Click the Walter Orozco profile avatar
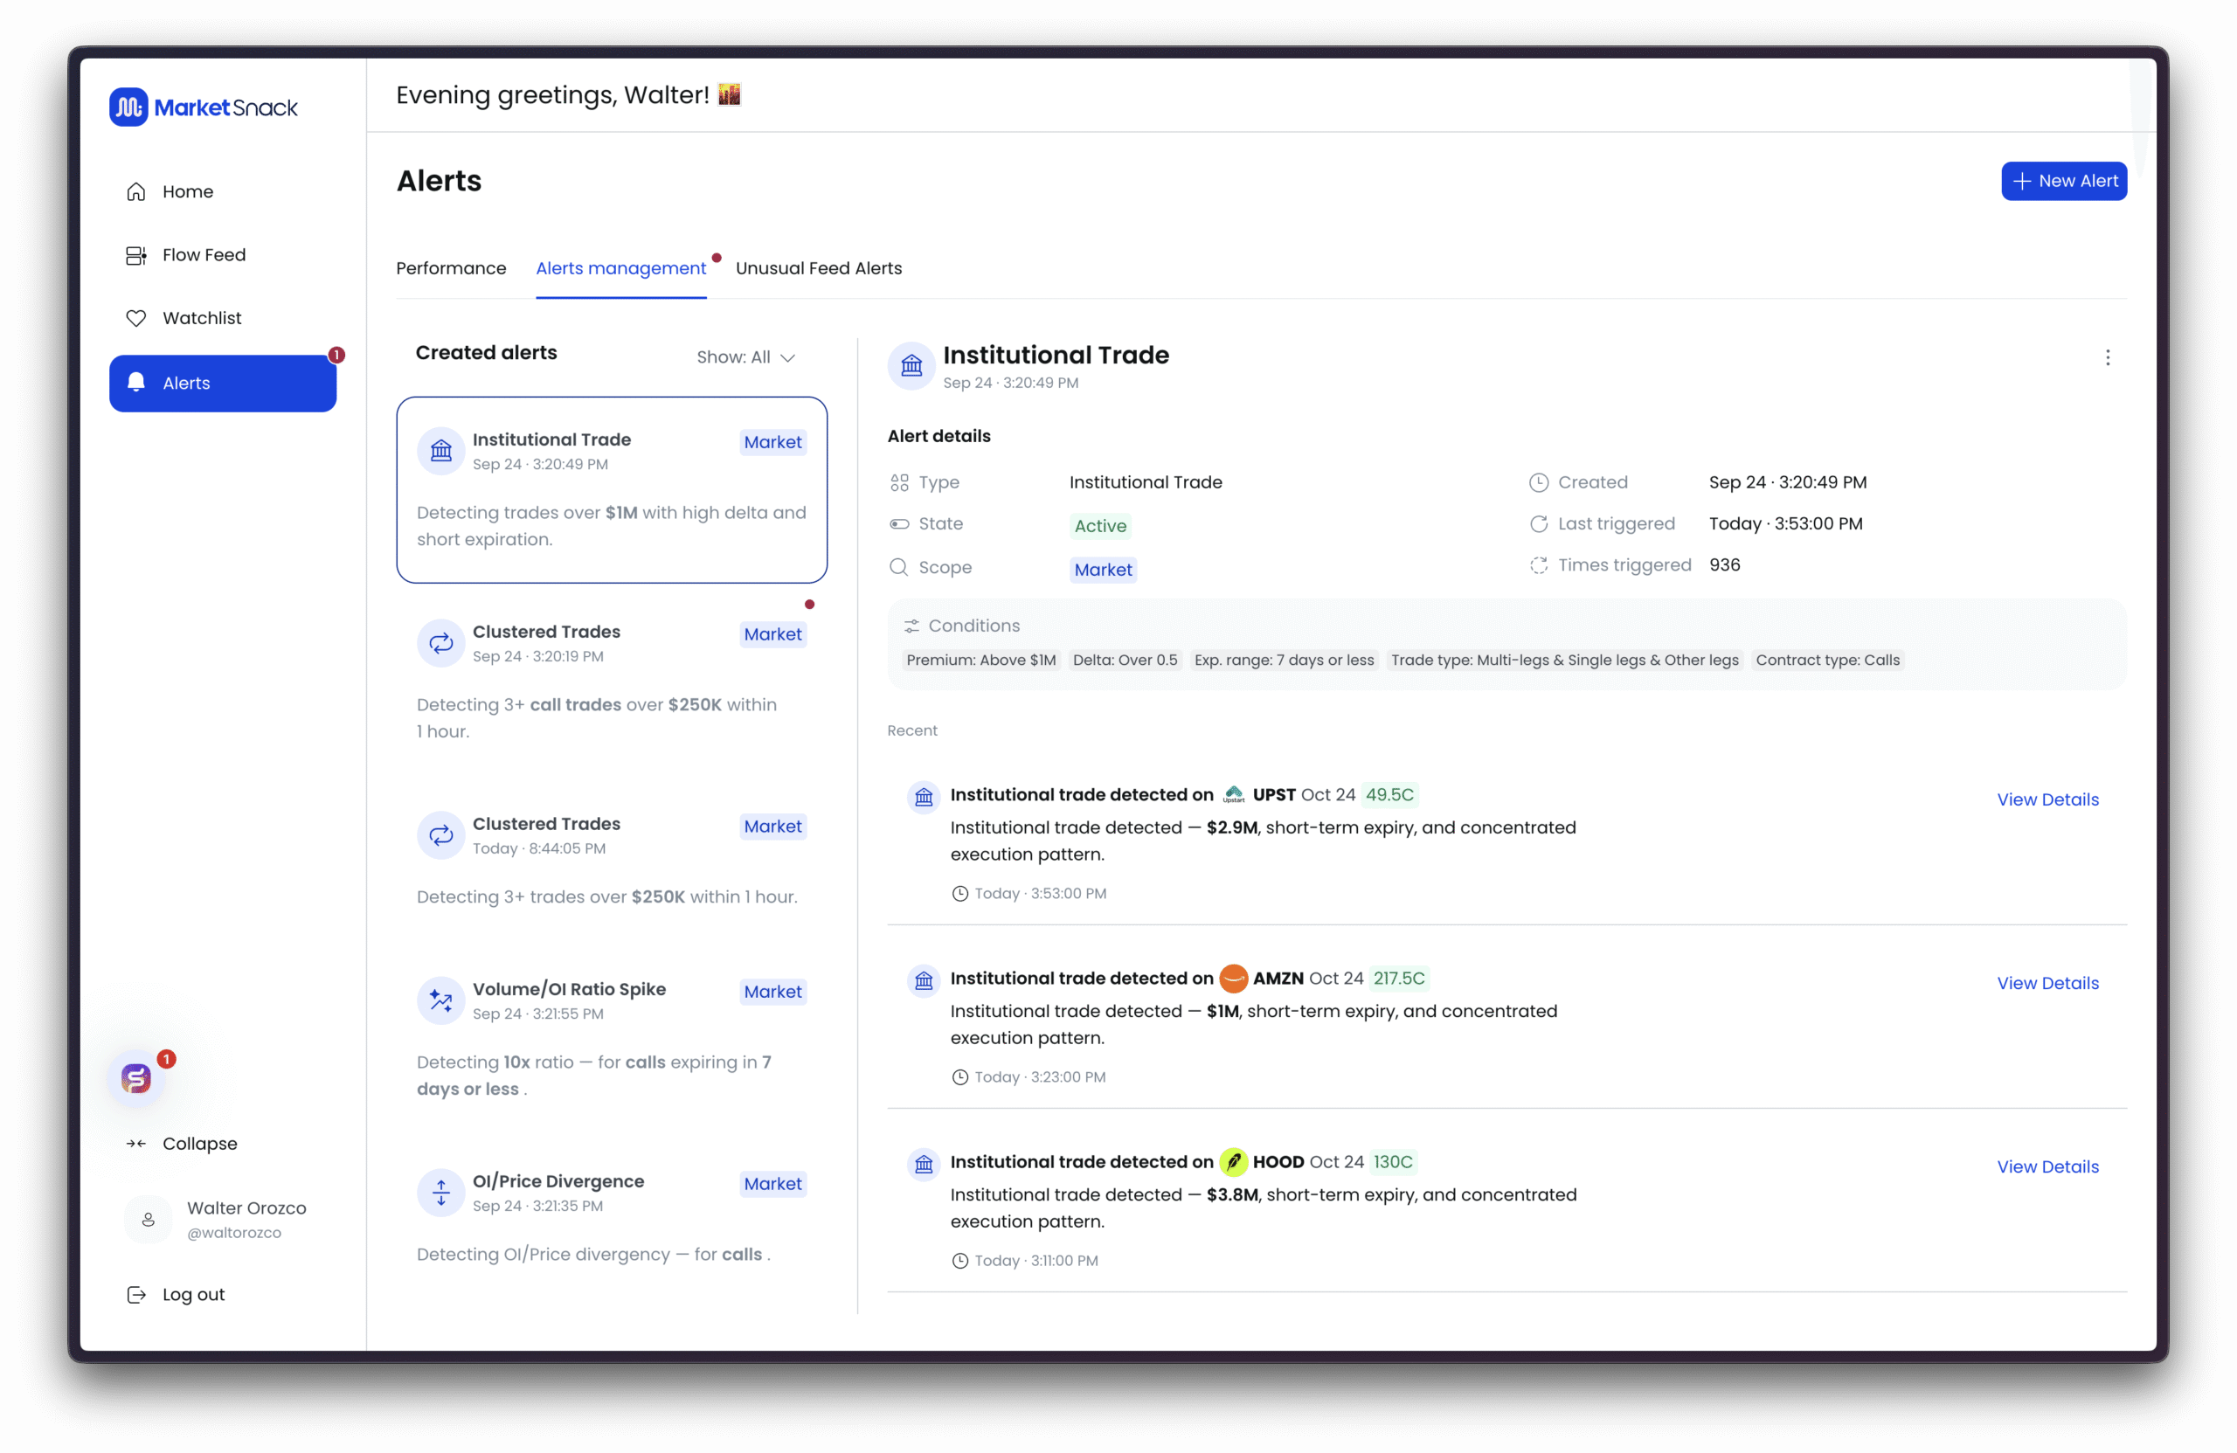 [149, 1219]
